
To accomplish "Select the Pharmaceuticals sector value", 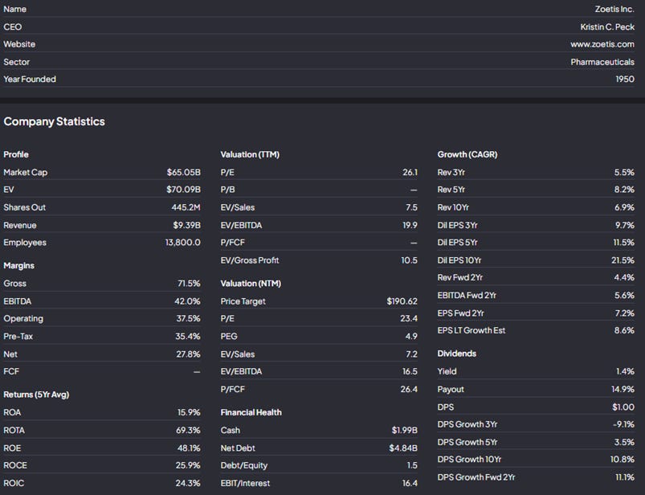I will 602,62.
